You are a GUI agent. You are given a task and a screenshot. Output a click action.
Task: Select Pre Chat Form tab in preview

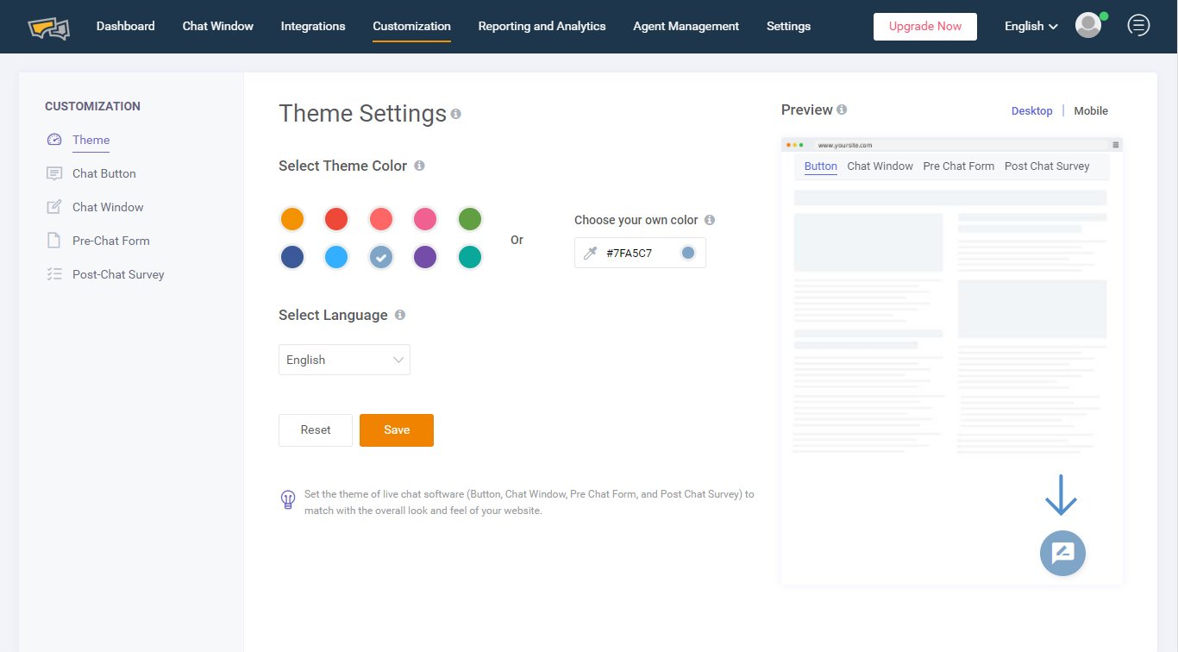pos(959,166)
